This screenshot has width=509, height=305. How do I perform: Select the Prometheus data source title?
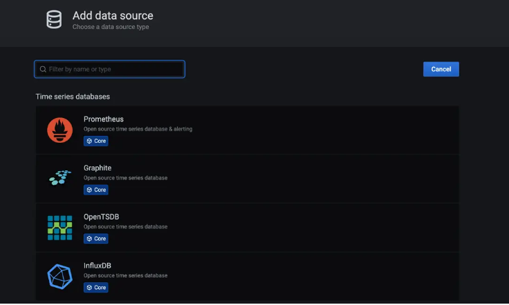pyautogui.click(x=104, y=119)
